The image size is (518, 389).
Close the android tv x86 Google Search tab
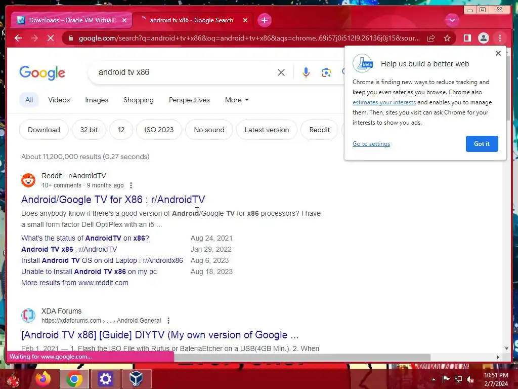(245, 20)
